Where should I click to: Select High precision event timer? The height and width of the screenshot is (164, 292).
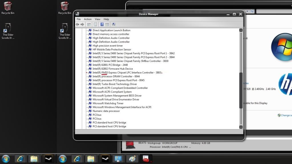[x=108, y=46]
